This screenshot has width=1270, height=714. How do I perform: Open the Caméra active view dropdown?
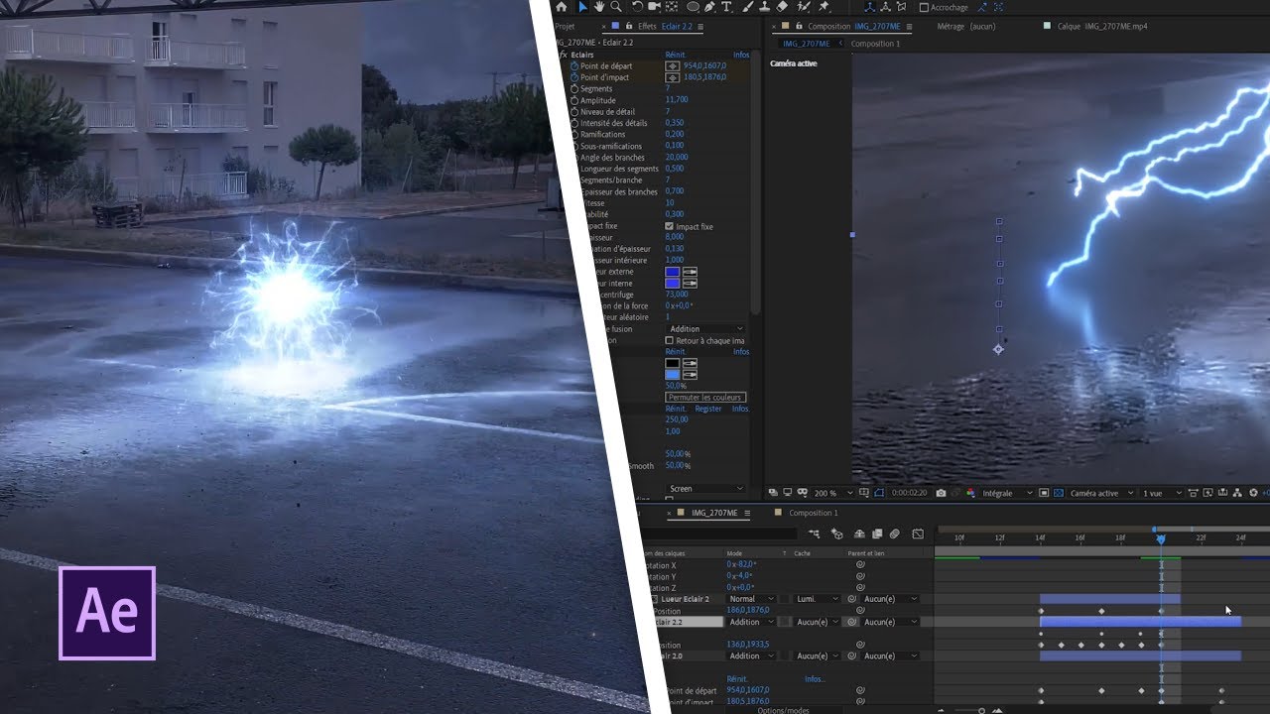1101,493
